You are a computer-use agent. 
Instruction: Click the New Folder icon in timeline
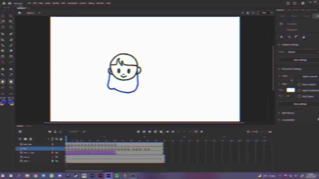tap(25, 139)
